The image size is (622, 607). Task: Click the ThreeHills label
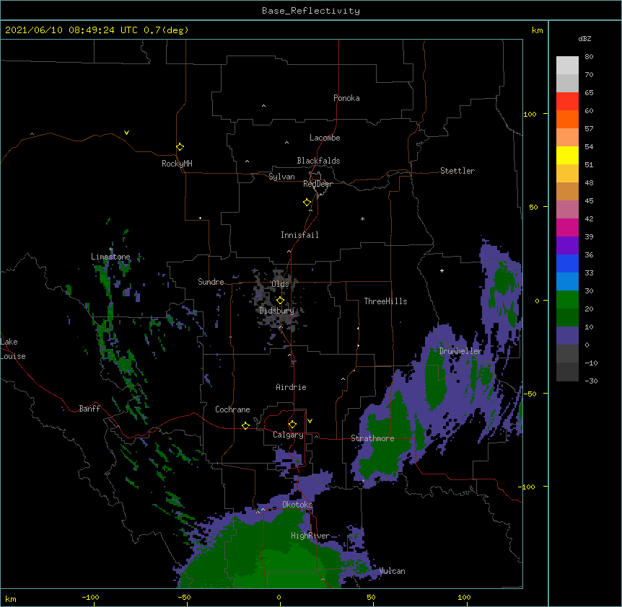pyautogui.click(x=385, y=301)
